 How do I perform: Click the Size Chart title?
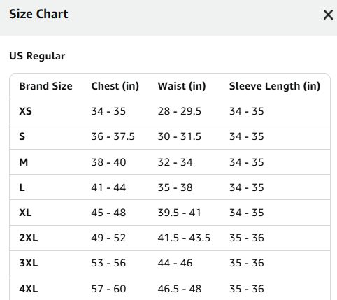click(x=38, y=14)
